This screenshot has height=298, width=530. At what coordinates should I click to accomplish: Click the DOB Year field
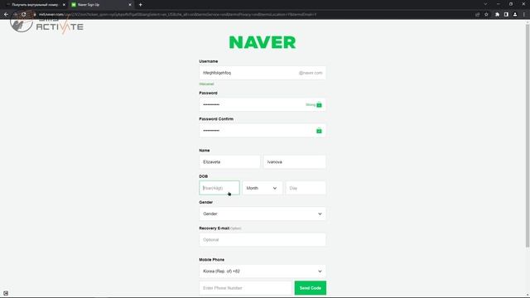[219, 188]
